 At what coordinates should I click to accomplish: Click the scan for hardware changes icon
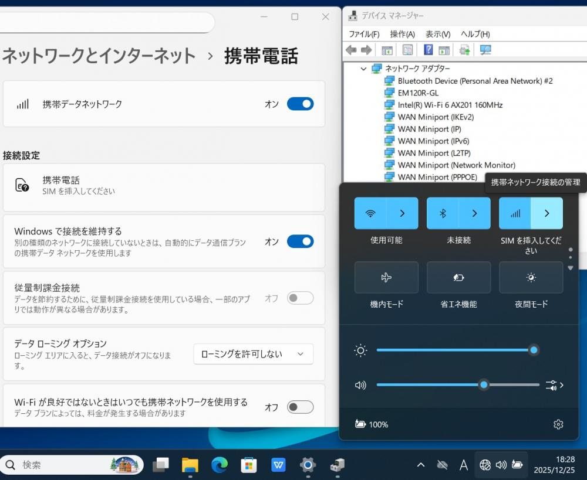(x=485, y=50)
